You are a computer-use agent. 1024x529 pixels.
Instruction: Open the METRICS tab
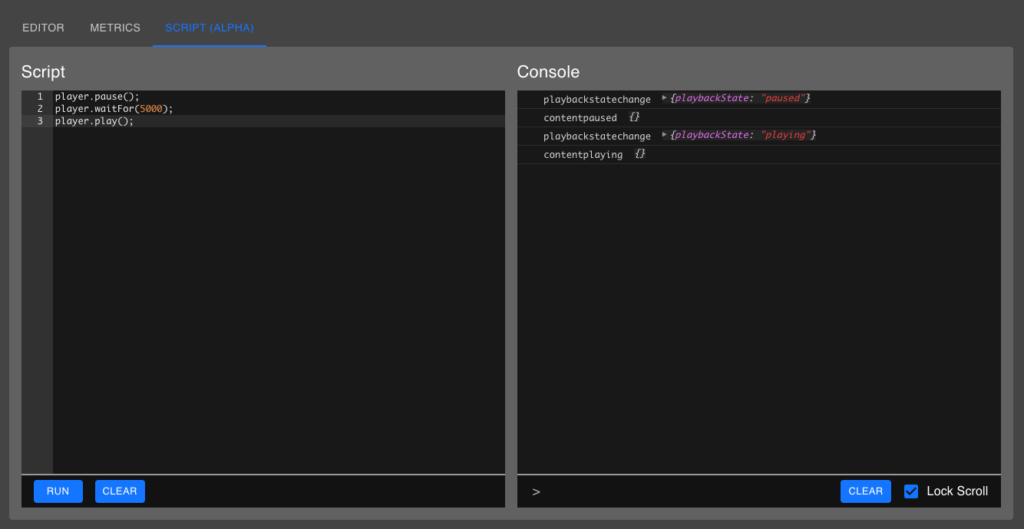coord(114,28)
